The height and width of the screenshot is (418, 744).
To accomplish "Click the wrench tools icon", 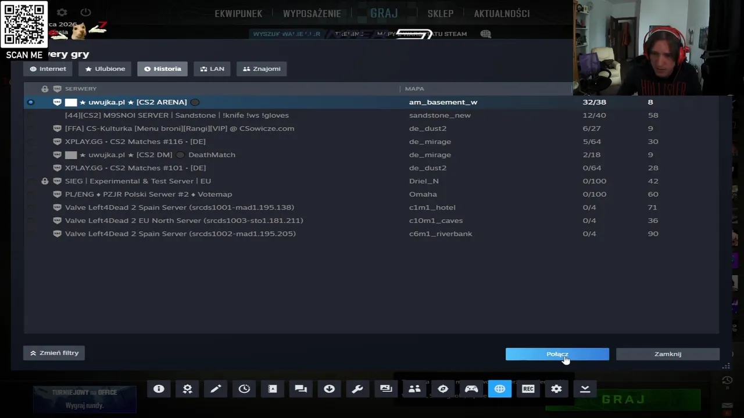I will (x=357, y=389).
